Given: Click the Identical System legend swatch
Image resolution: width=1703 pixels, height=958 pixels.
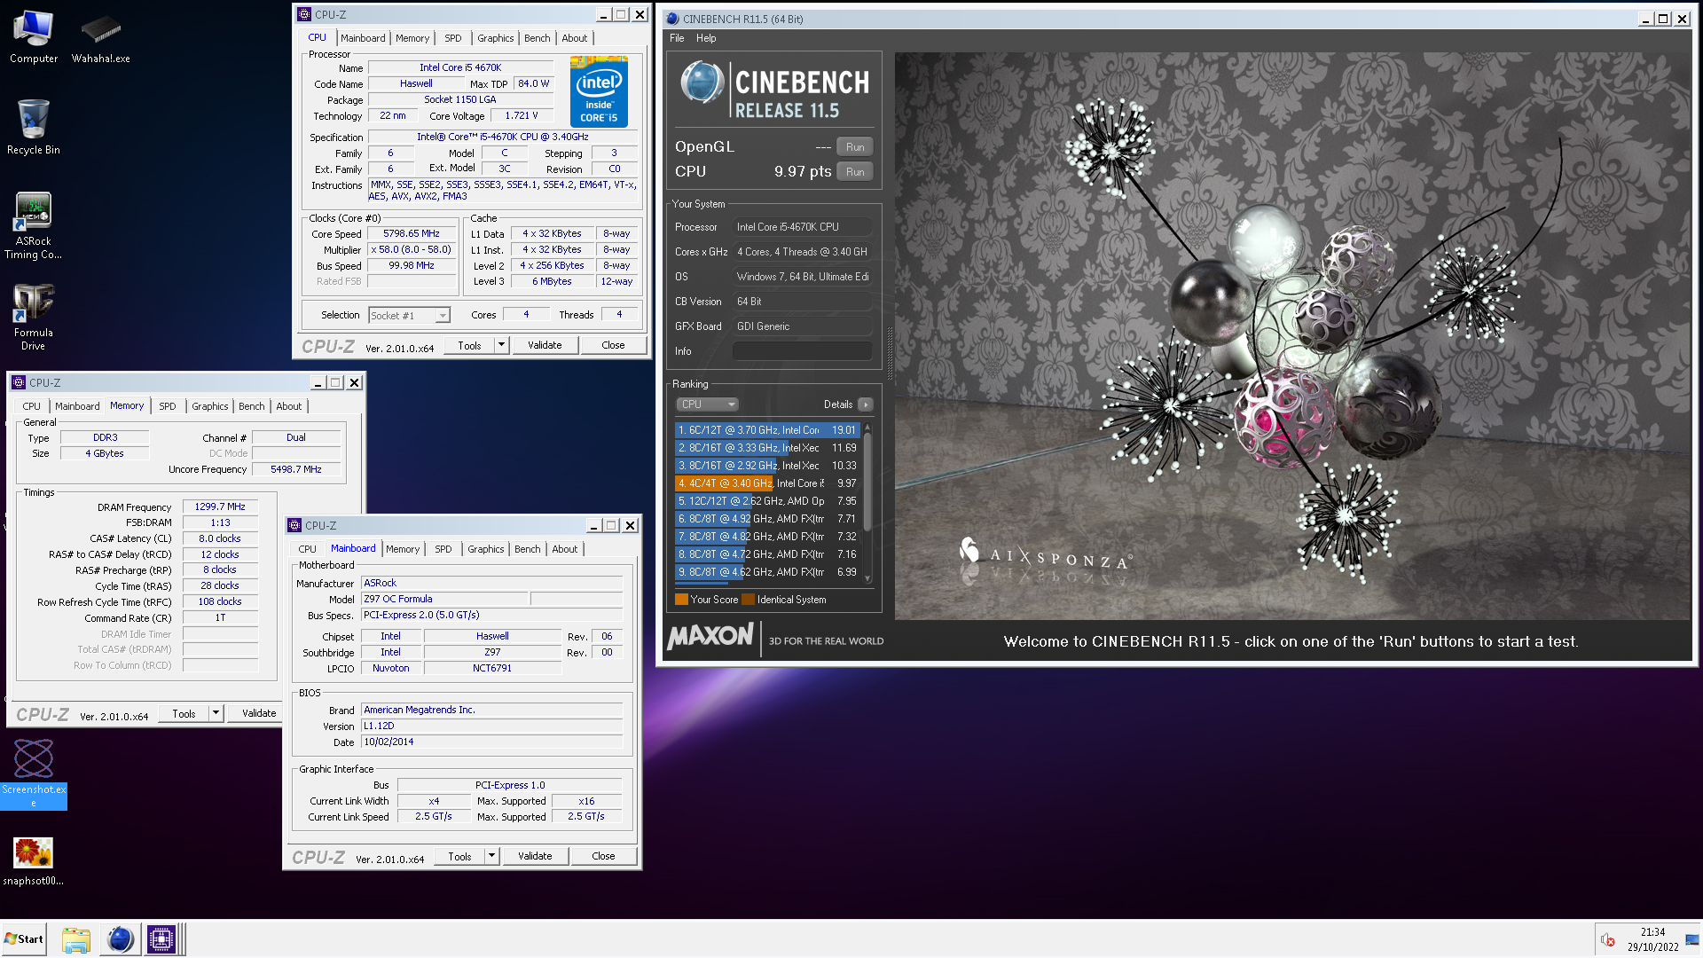Looking at the screenshot, I should point(748,600).
